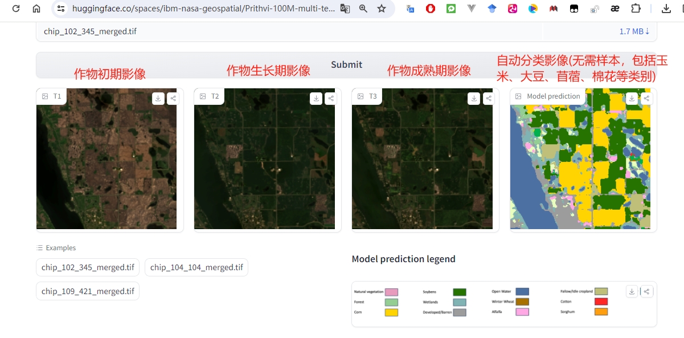Expand the Examples section
Screen dimensions: 684x338
tap(56, 247)
